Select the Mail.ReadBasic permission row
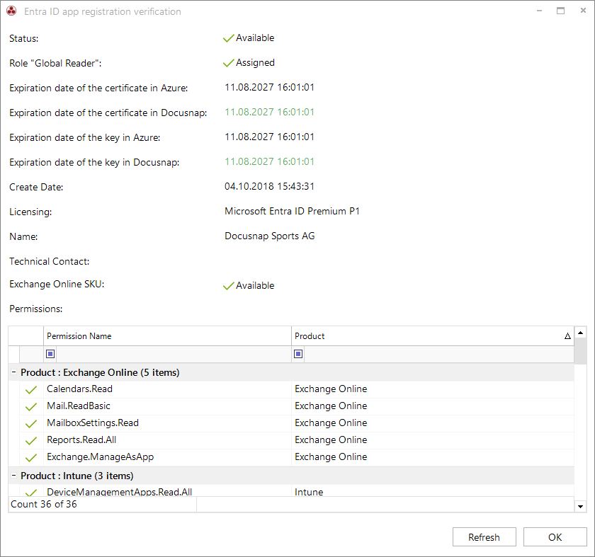The width and height of the screenshot is (595, 557). pos(297,406)
